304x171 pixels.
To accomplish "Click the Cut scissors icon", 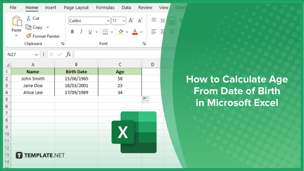I will (28, 18).
